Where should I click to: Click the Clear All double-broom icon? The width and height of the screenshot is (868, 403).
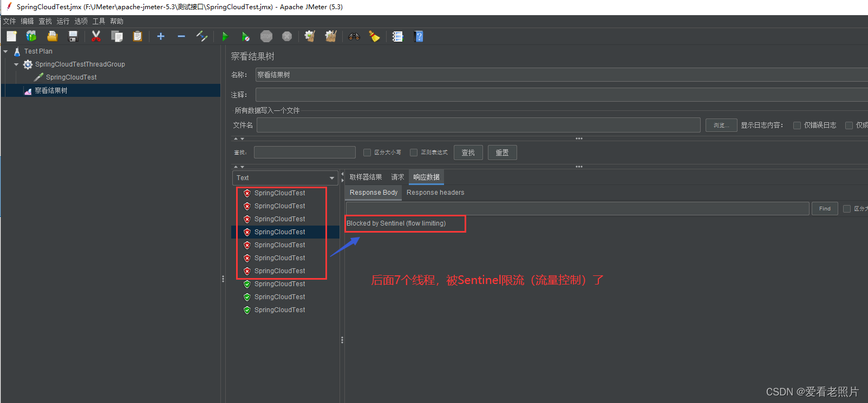coord(331,36)
